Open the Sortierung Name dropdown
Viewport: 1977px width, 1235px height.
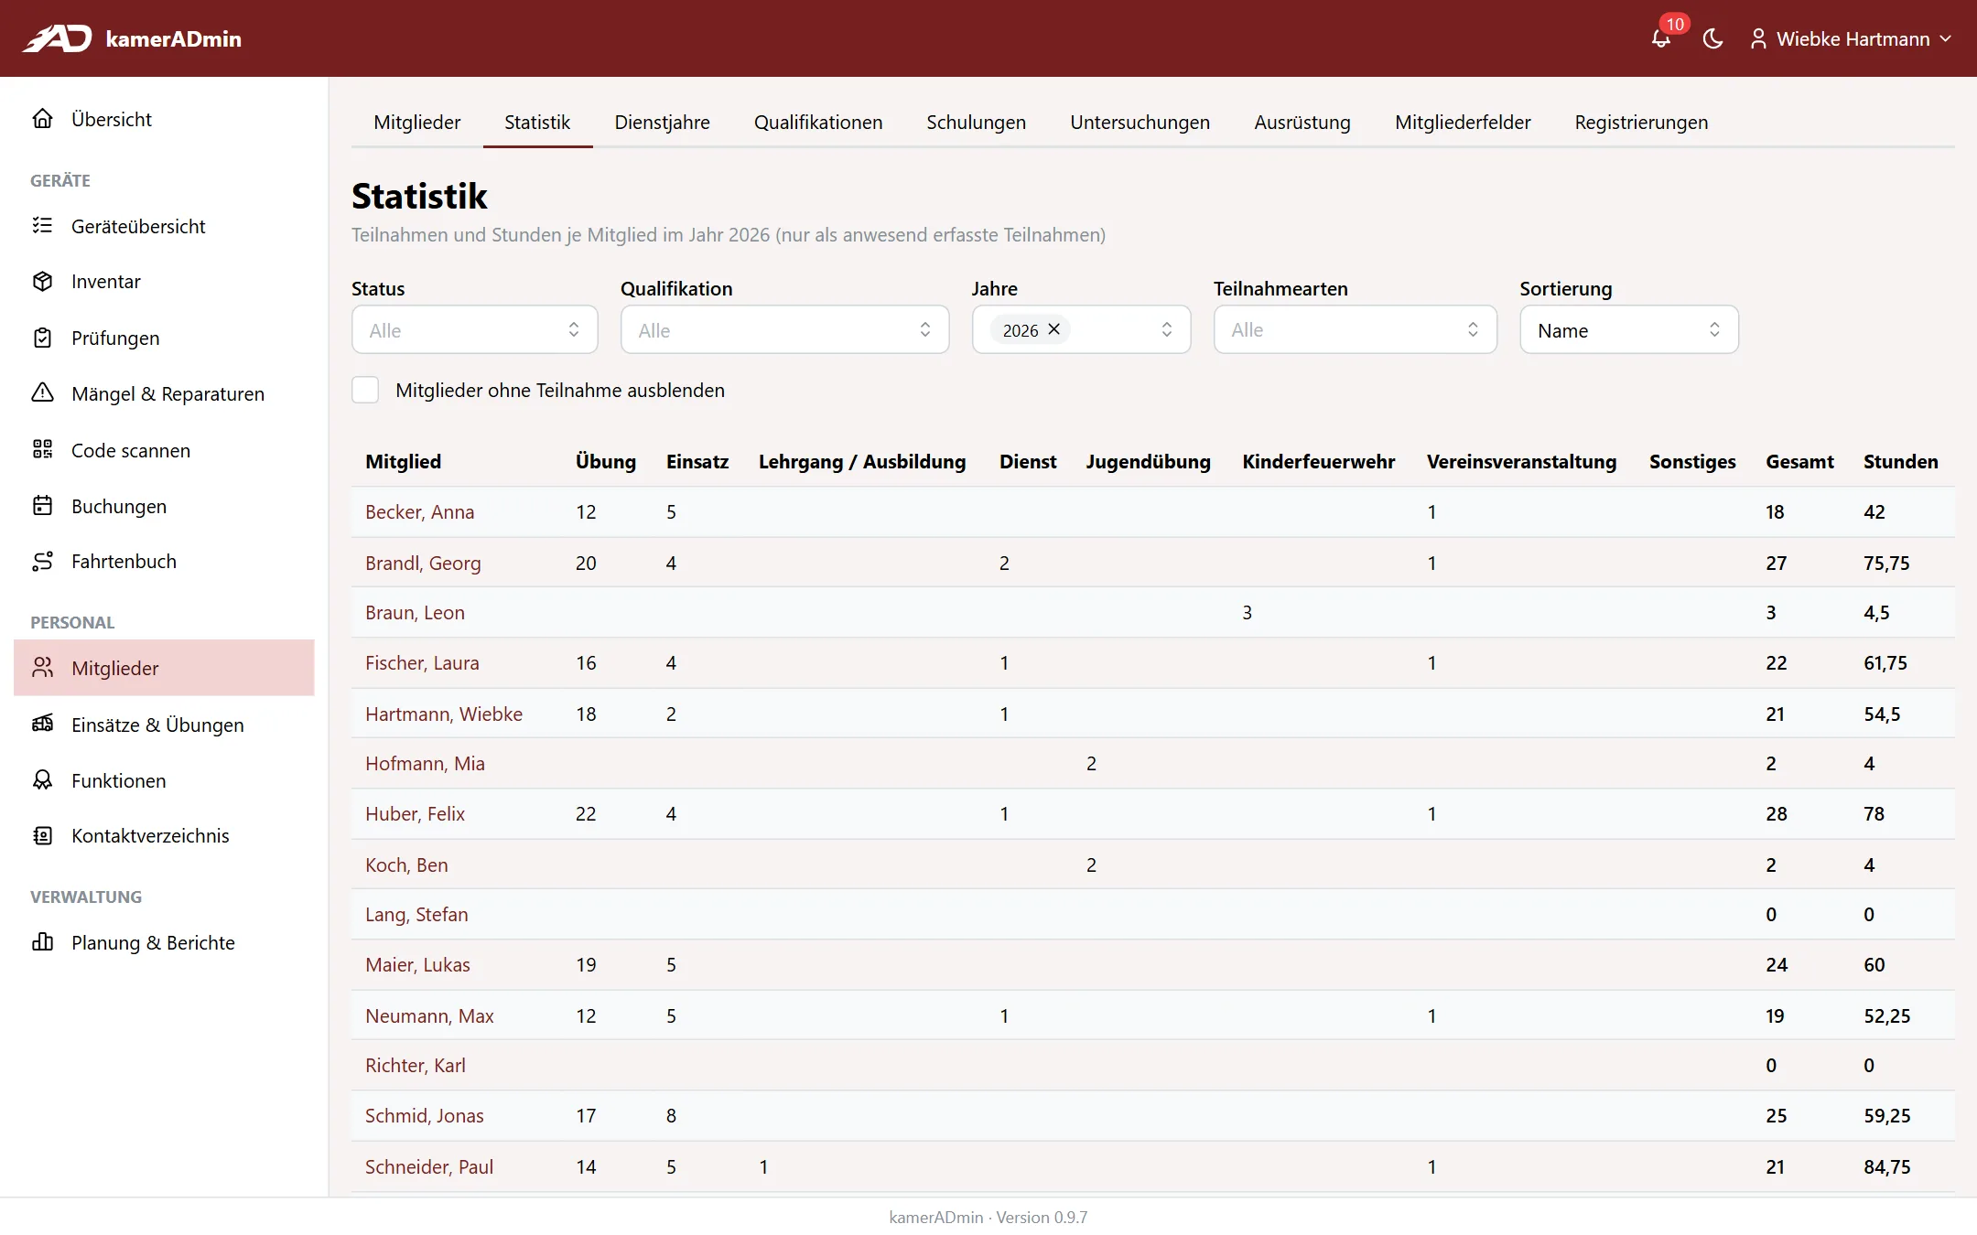(x=1628, y=330)
